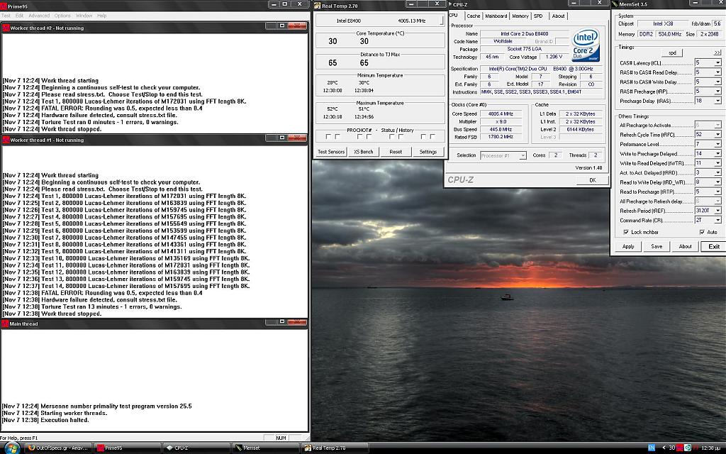The height and width of the screenshot is (454, 726).
Task: Open the Windows Start orb
Action: [x=11, y=448]
